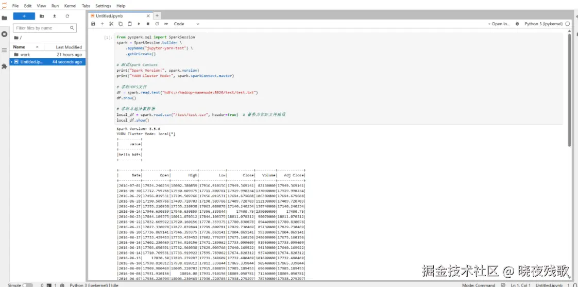Click status bar Python 3 (ipykernel) | Idle

tap(94, 285)
